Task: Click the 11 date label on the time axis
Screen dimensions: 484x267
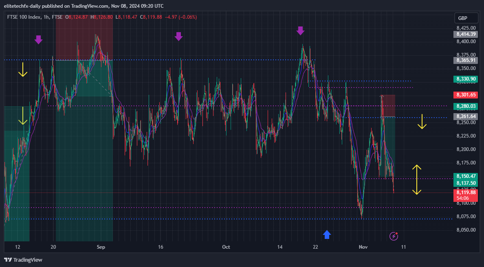Action: pos(403,247)
